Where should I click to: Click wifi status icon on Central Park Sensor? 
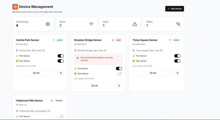coord(53,40)
